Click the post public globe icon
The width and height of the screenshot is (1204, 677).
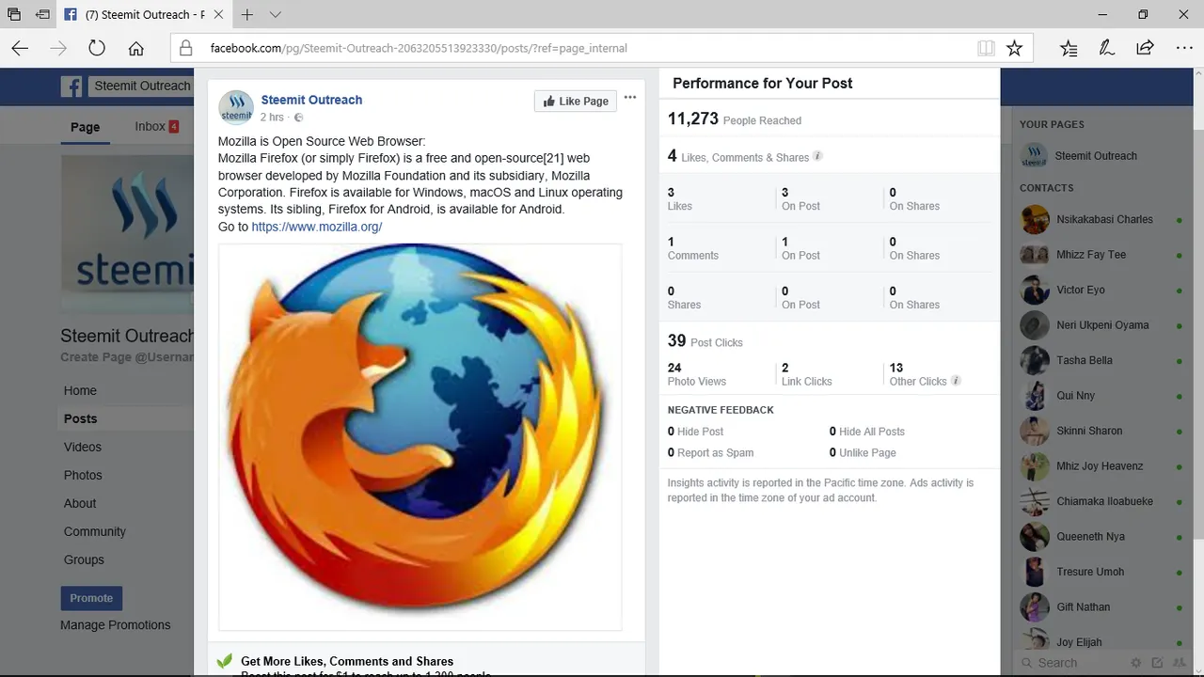298,118
